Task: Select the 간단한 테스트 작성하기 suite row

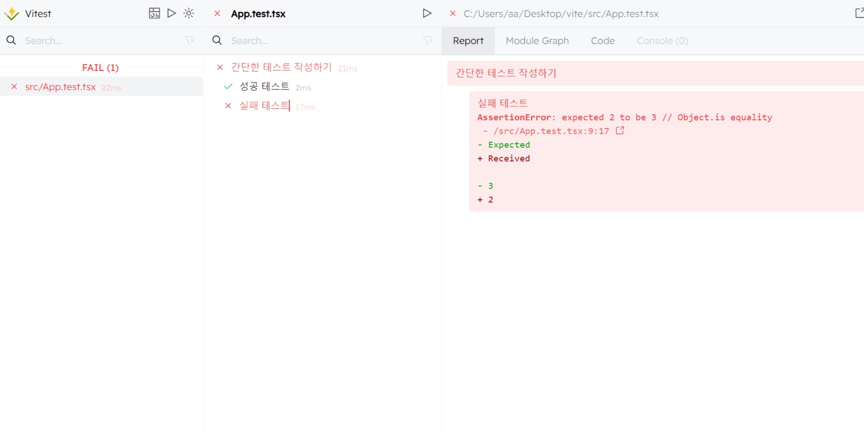Action: pos(322,67)
